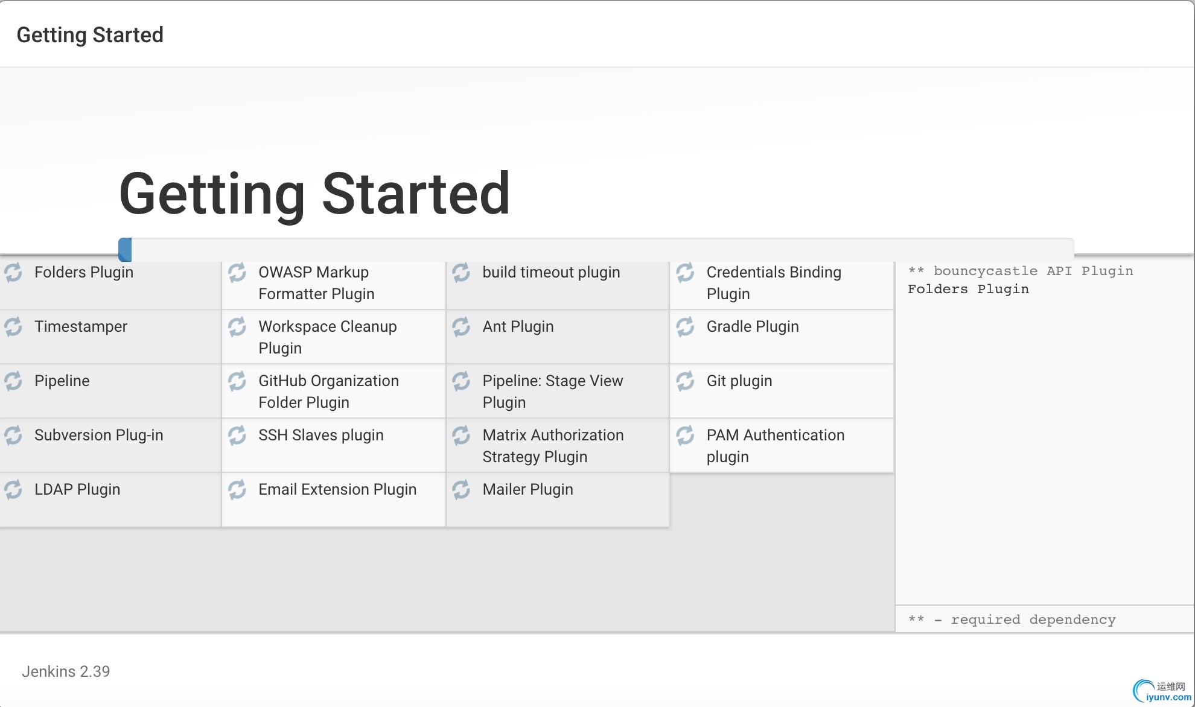This screenshot has height=707, width=1195.
Task: Click GitHub Organization Folder Plugin text
Action: tap(329, 392)
